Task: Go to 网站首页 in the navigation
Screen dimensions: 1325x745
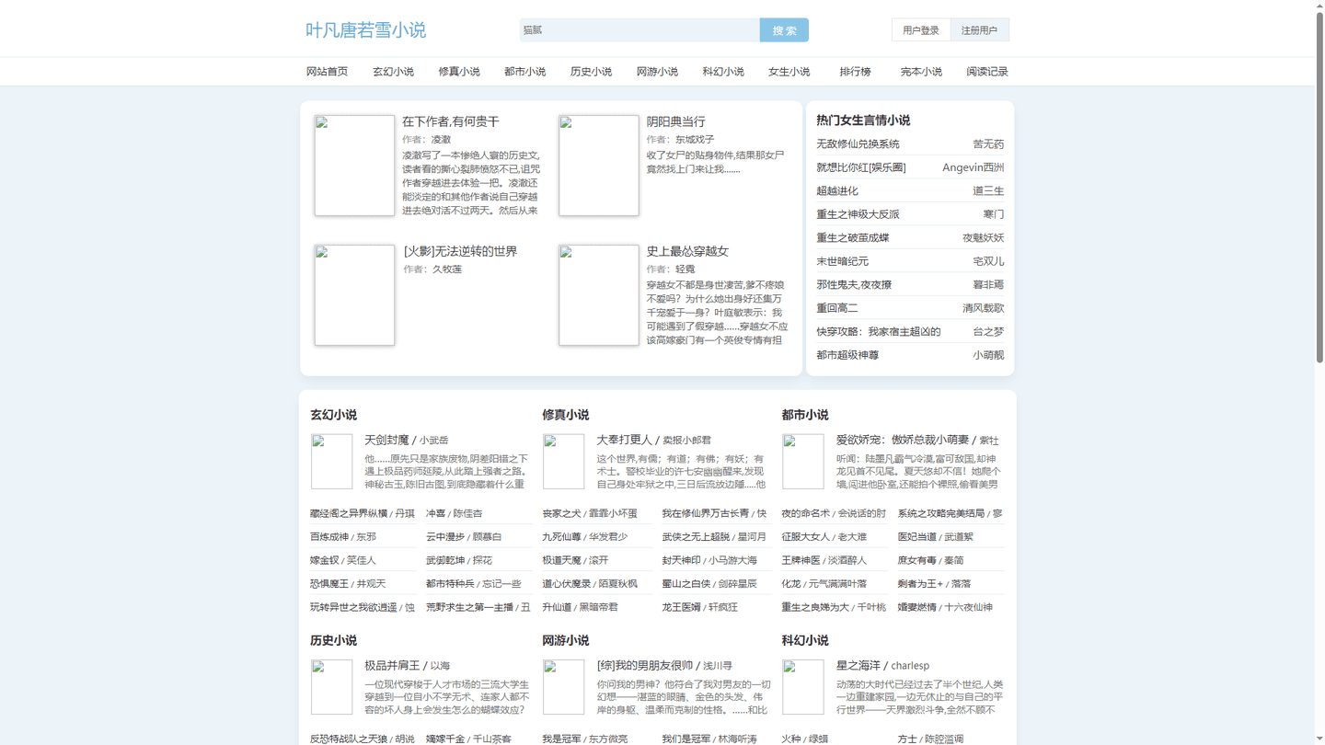Action: 327,72
